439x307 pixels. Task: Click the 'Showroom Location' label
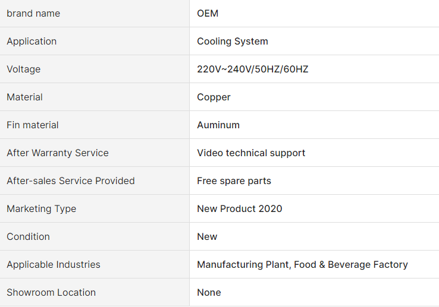click(x=51, y=293)
